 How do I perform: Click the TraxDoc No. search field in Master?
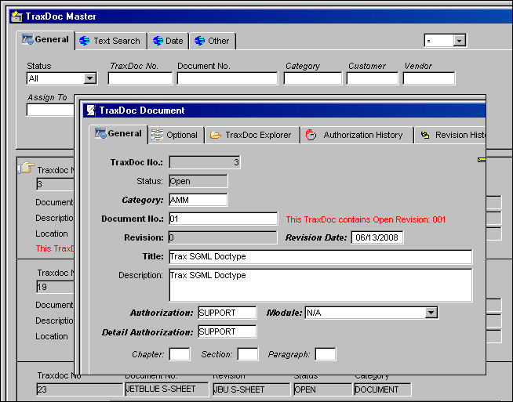(x=140, y=78)
